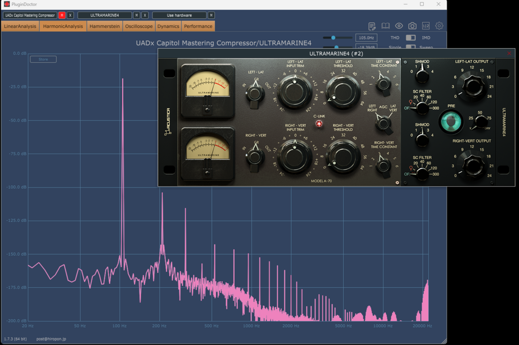519x345 pixels.
Task: Click the Use hardware slot
Action: coord(179,15)
